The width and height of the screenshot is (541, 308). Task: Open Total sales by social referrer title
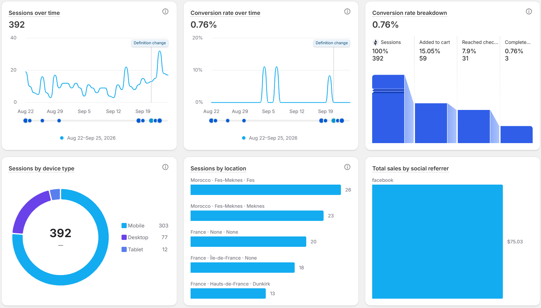pyautogui.click(x=410, y=168)
